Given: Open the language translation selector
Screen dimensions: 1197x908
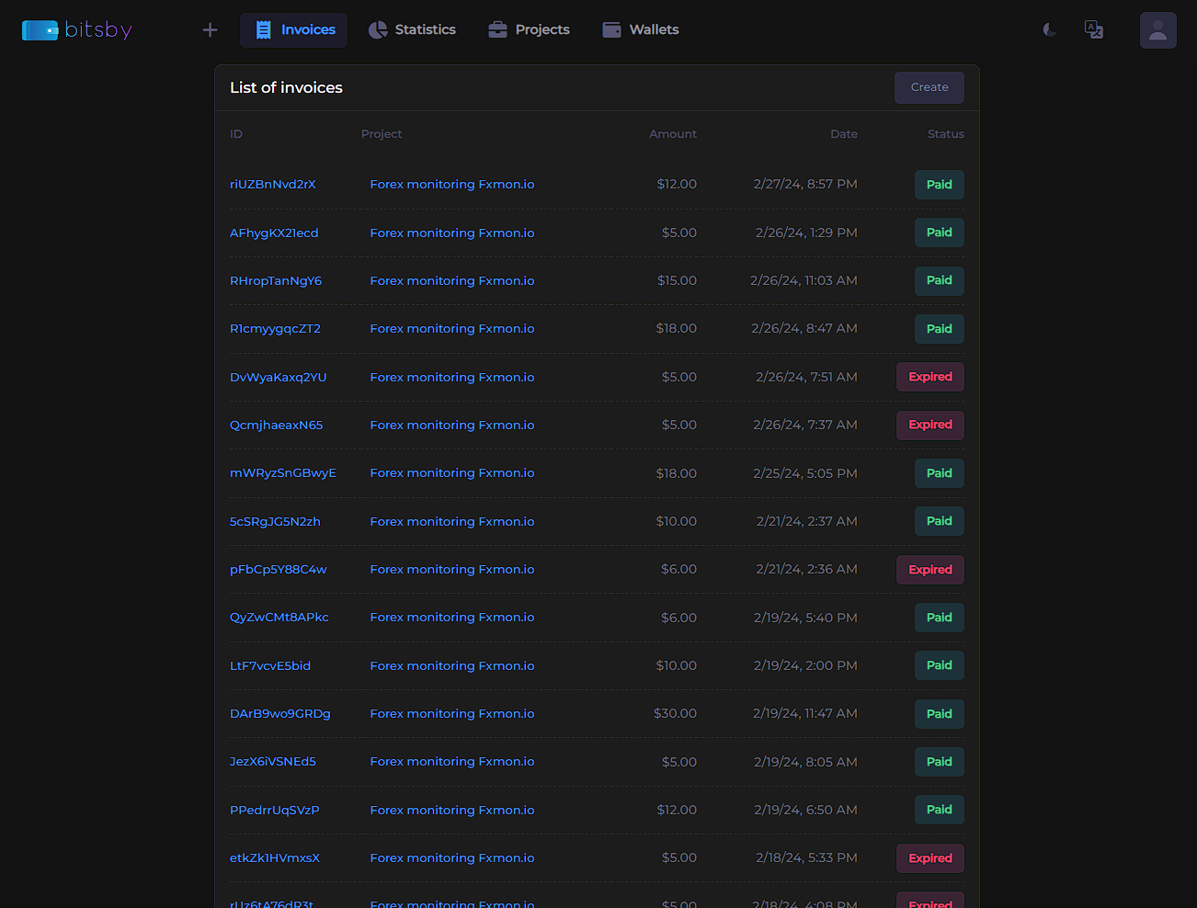Looking at the screenshot, I should (x=1094, y=30).
